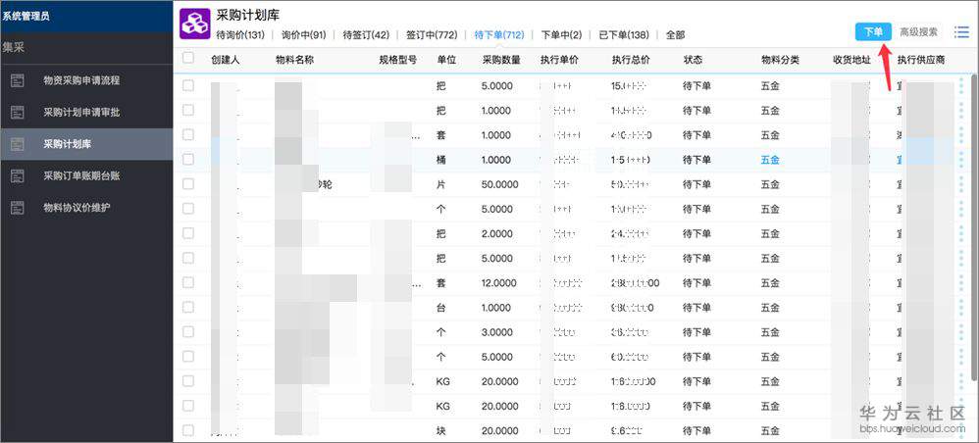979x443 pixels.
Task: Open the dotted actions menu for the 台 1.0000 row
Action: click(961, 308)
